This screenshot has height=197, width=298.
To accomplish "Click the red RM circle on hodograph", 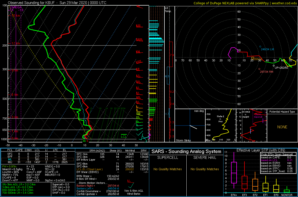I will click(259, 69).
